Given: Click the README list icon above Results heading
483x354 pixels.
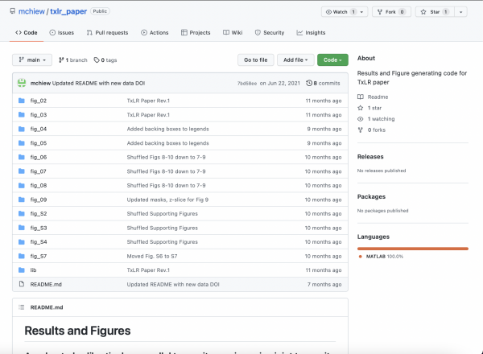Looking at the screenshot, I should tap(21, 307).
